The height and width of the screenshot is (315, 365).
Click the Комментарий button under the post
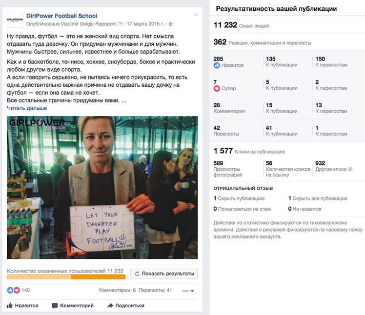click(73, 305)
